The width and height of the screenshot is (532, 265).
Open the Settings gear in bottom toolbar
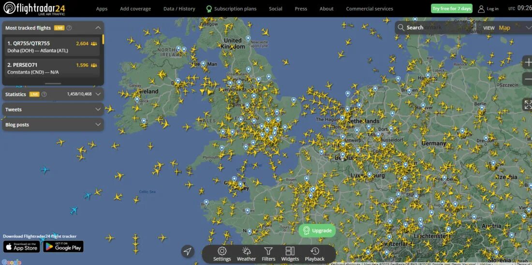coord(222,254)
